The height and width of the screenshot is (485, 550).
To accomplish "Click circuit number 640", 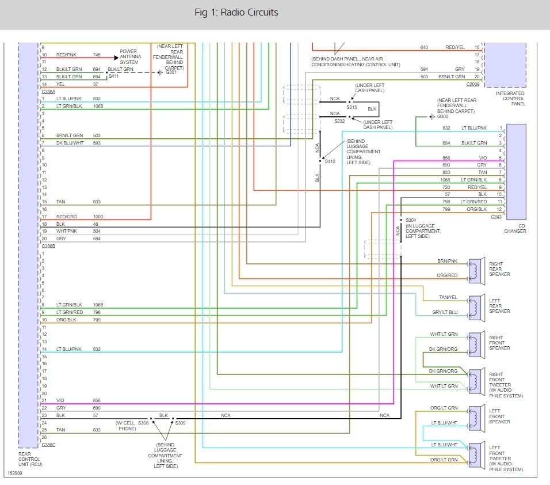I will (x=424, y=47).
